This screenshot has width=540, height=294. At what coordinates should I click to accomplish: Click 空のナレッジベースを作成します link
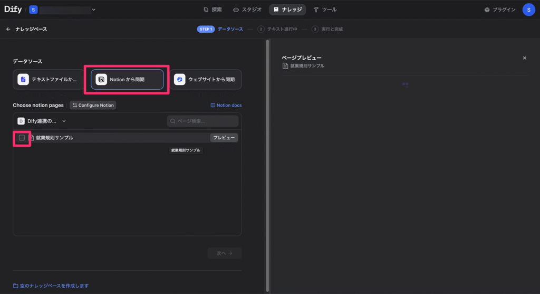pyautogui.click(x=51, y=286)
